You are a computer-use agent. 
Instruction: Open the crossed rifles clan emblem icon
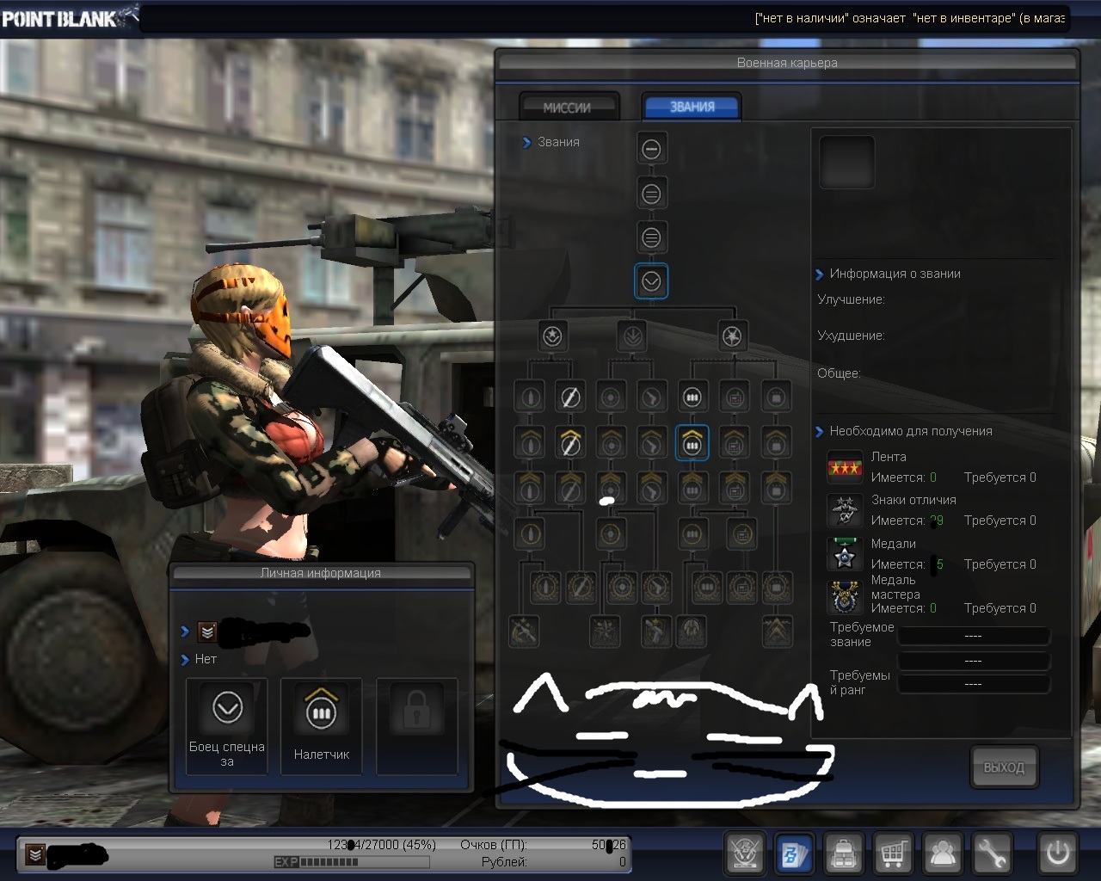(745, 853)
